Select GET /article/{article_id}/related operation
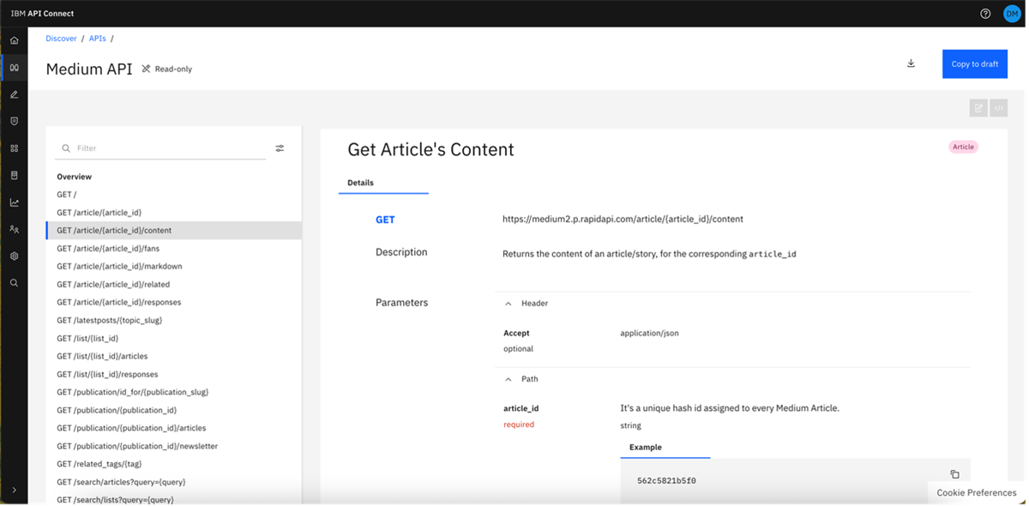 [x=174, y=285]
